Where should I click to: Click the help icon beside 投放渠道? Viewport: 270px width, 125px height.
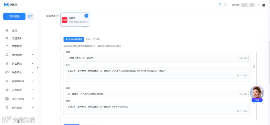click(57, 16)
